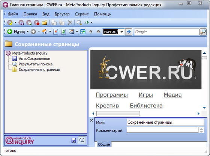Click the horizontal scrollbar thumb of the page
Viewport: 210px width, 156px height.
click(118, 114)
